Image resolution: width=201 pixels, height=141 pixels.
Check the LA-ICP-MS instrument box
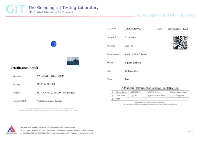coord(113,96)
